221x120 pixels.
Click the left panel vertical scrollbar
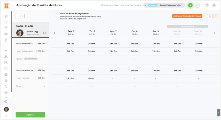coord(12,52)
